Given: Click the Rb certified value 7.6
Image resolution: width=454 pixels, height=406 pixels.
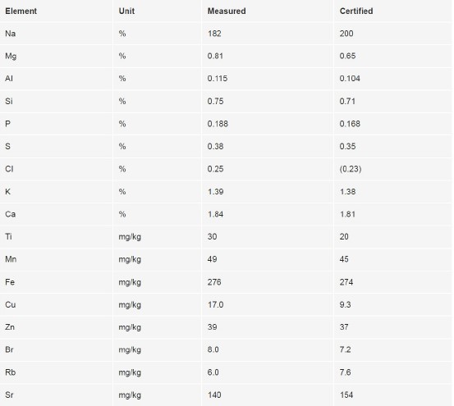Looking at the screenshot, I should [x=345, y=372].
